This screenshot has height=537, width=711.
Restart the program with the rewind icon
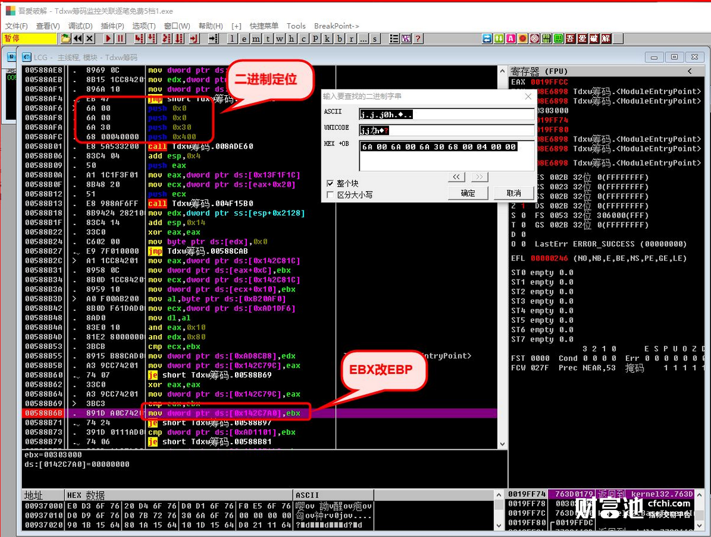point(78,39)
